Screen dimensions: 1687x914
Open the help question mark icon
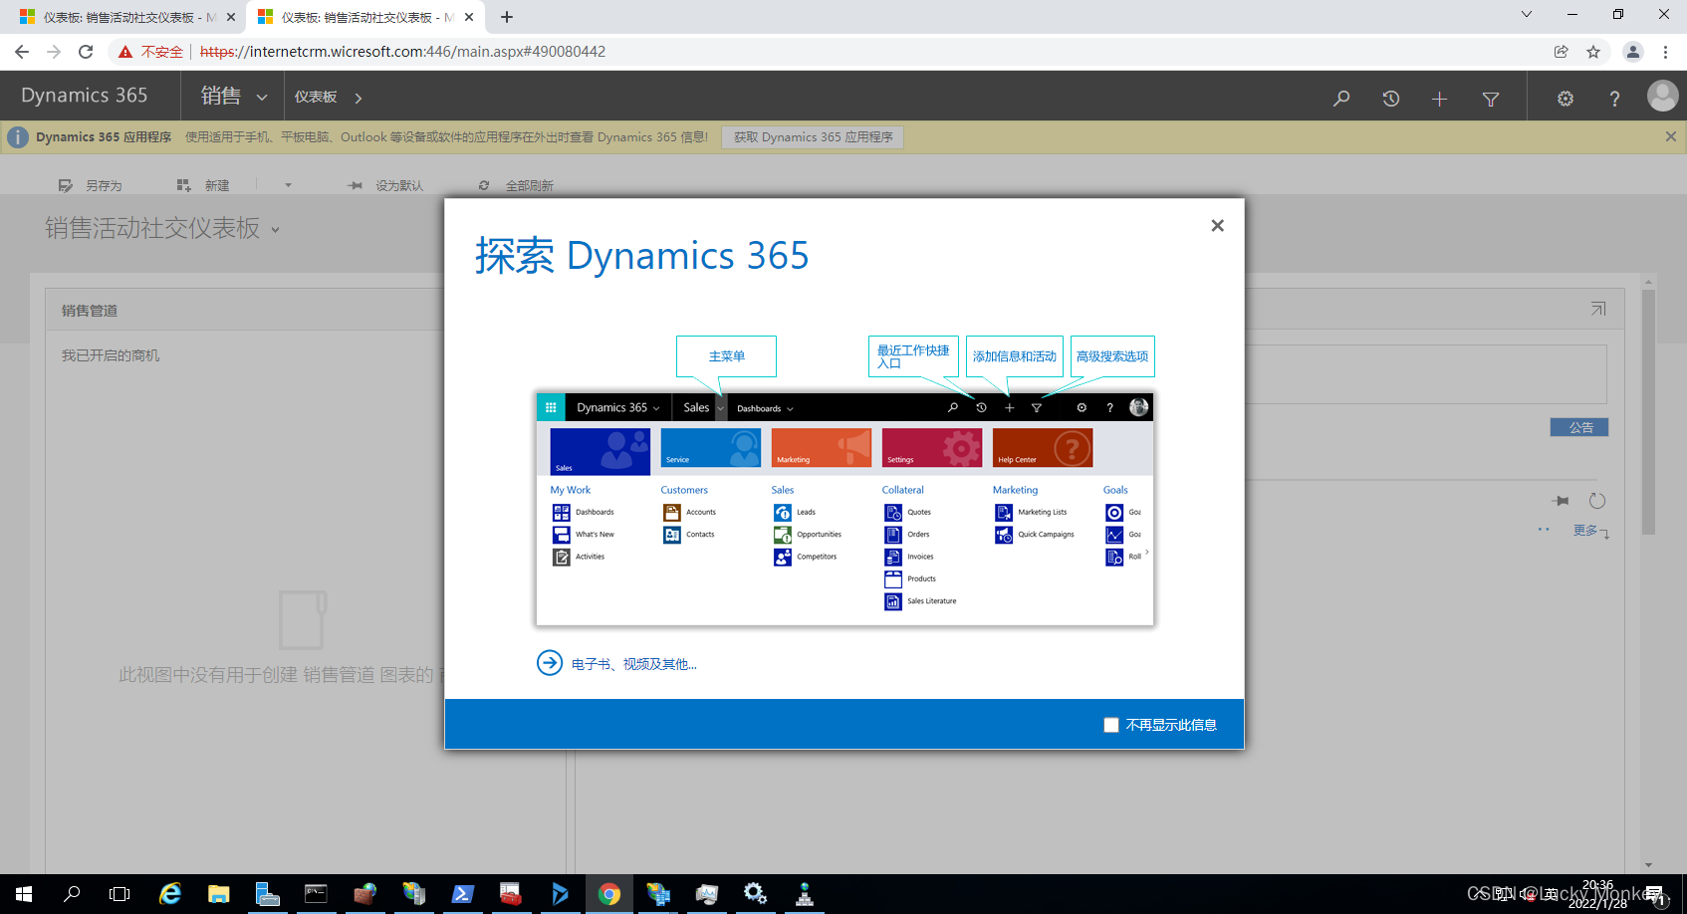pos(1614,98)
